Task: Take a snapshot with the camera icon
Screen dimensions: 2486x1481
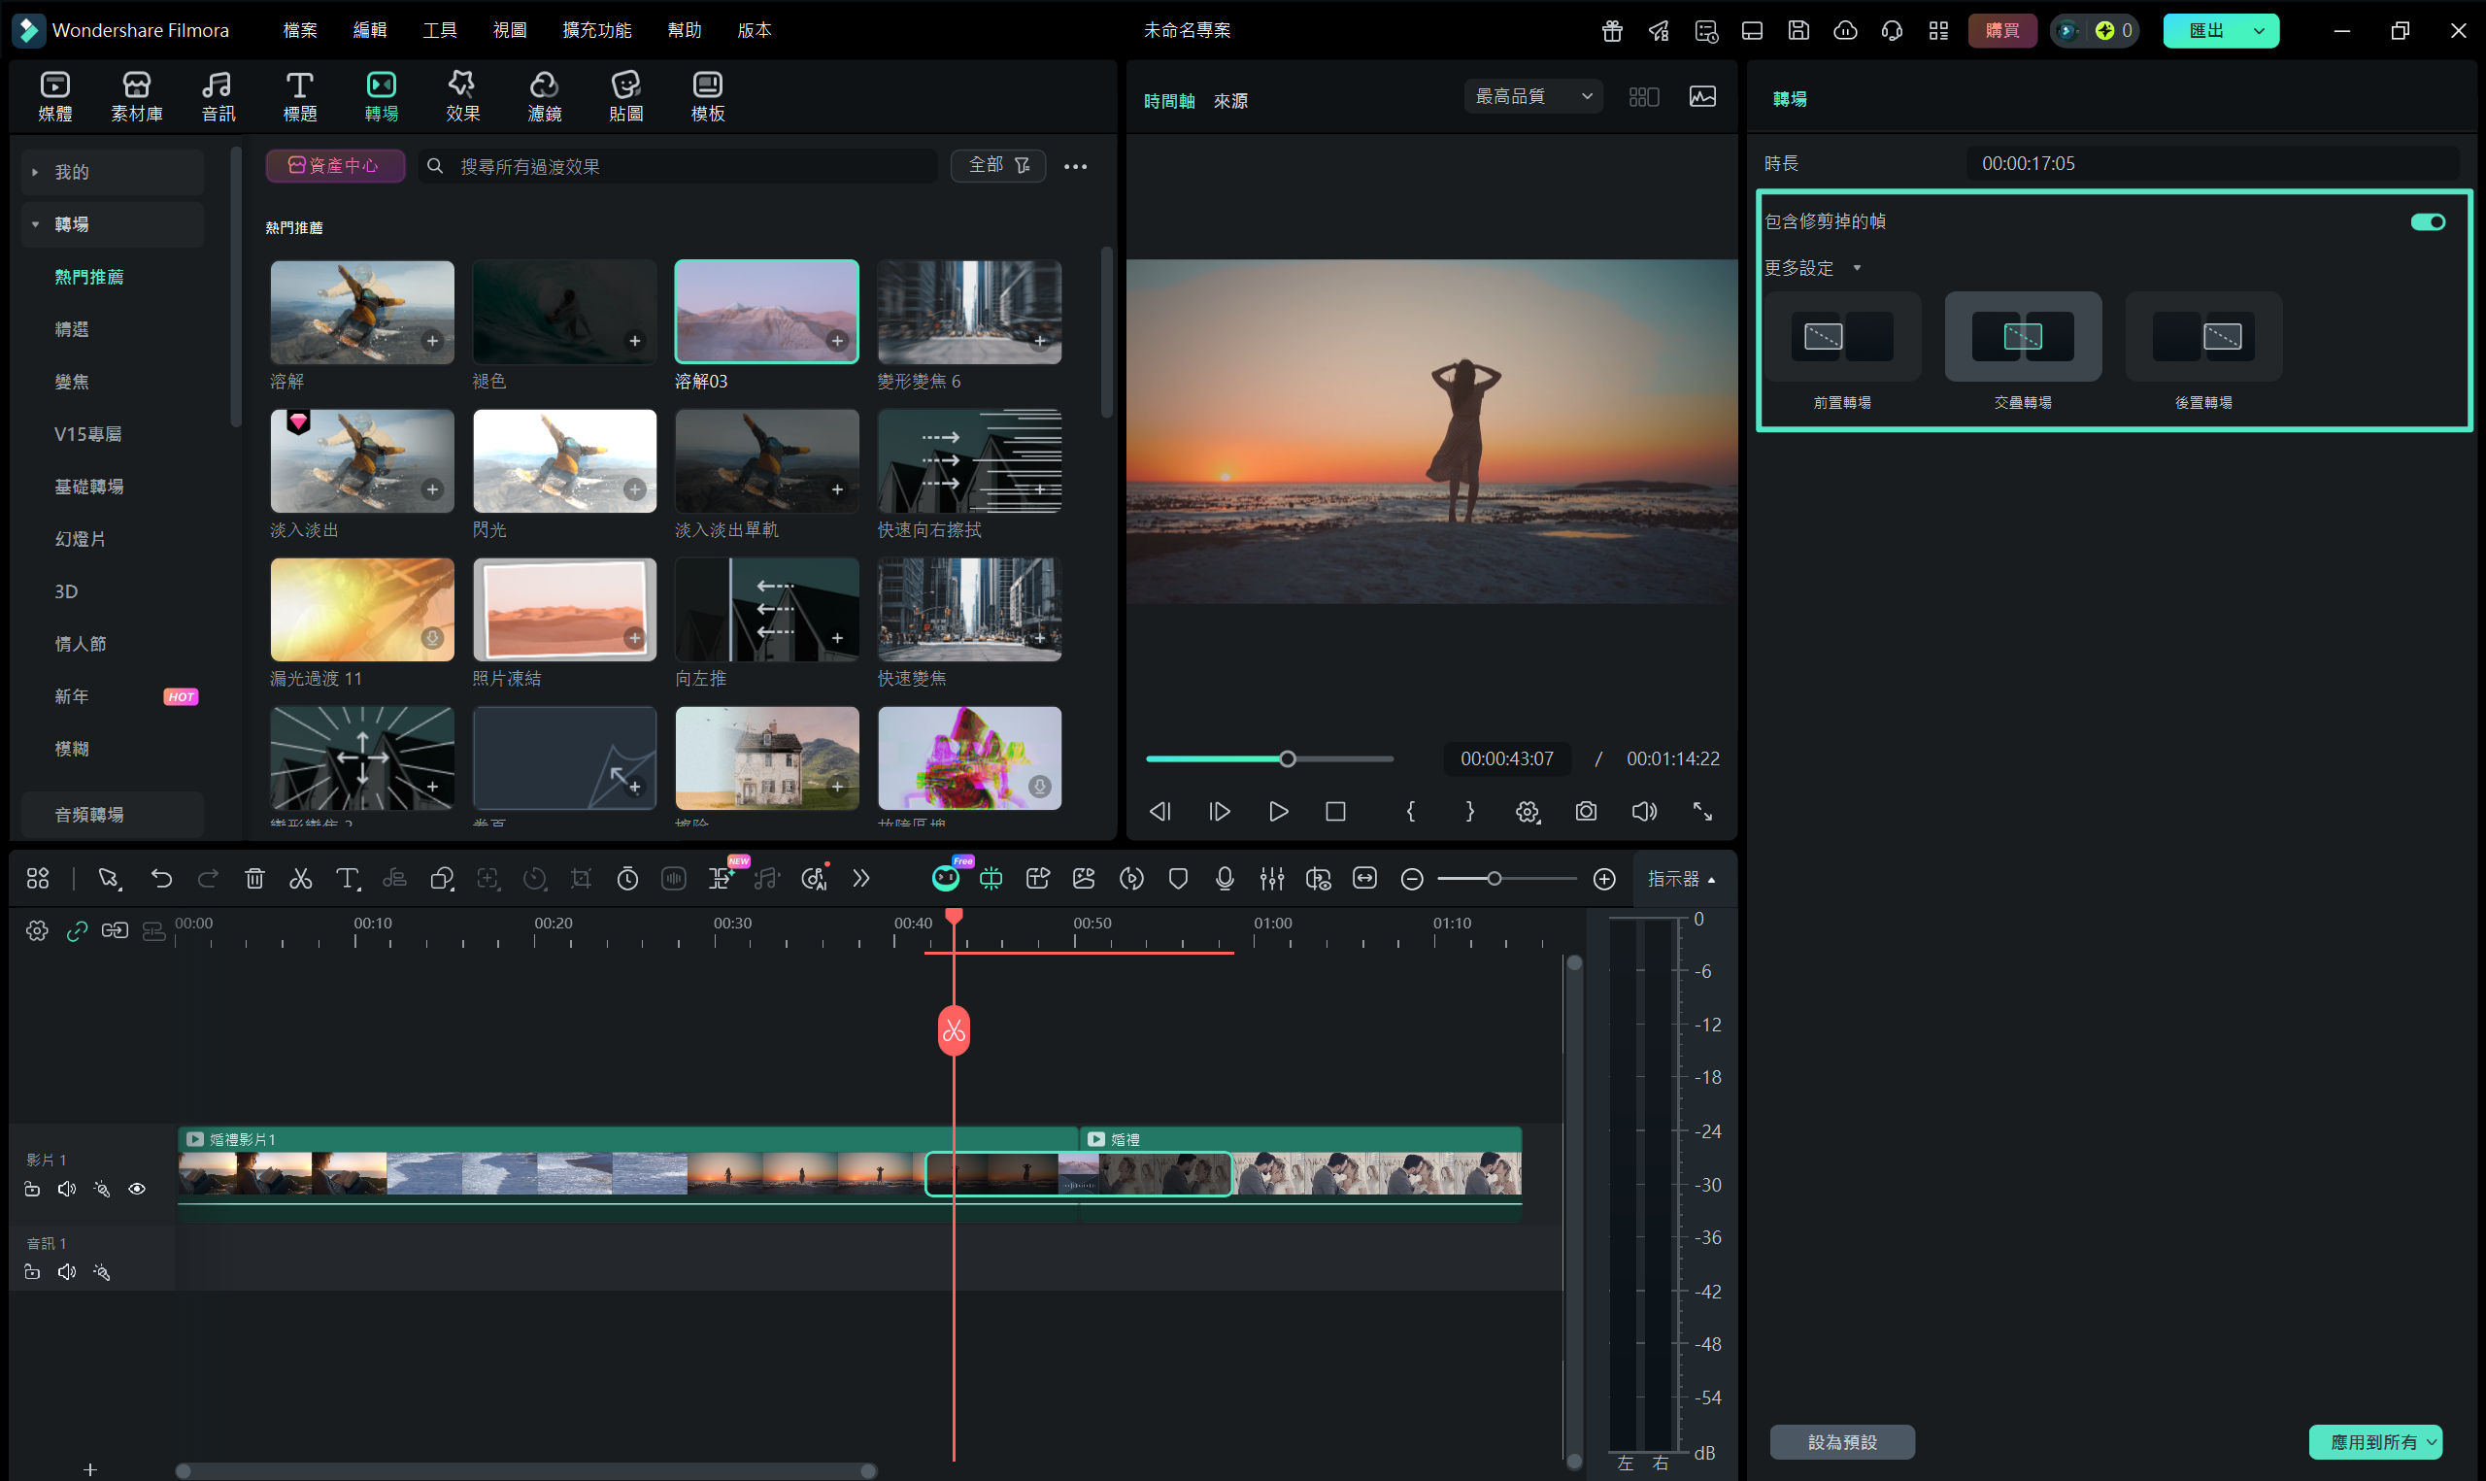Action: 1586,811
